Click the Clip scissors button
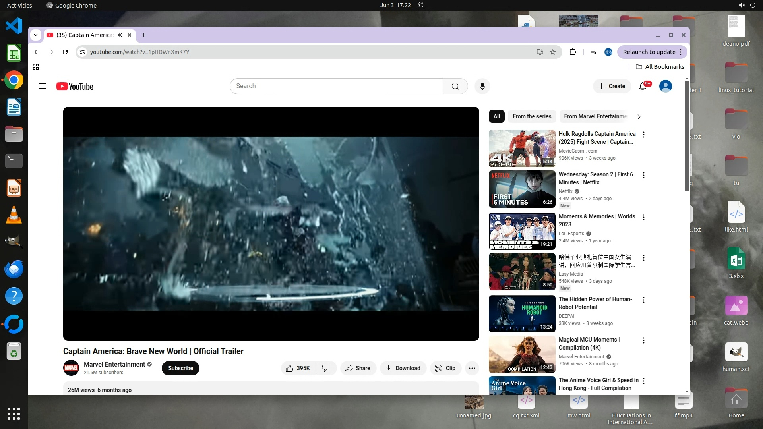763x429 pixels. click(x=445, y=368)
